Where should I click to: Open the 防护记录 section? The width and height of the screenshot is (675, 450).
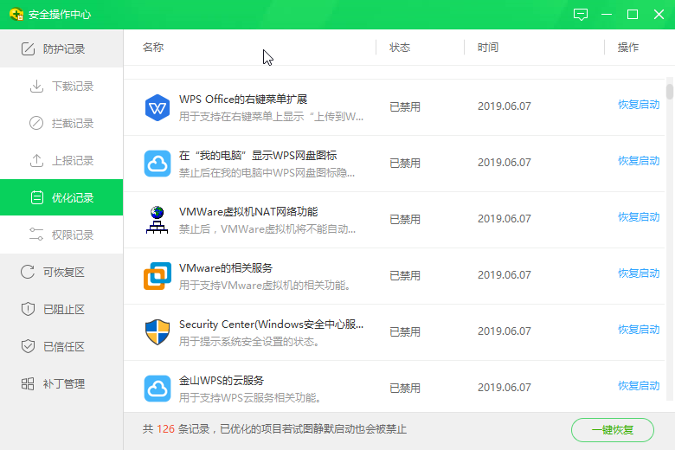(61, 48)
